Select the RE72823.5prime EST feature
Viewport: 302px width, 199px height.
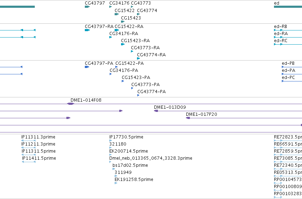click(x=288, y=141)
